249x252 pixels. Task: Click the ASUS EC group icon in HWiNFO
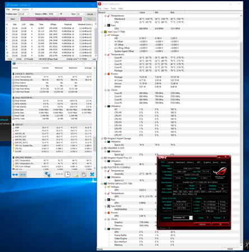pos(13,124)
